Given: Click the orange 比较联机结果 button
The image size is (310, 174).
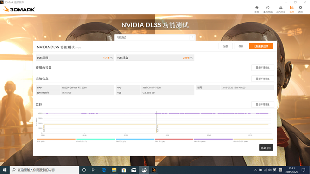Looking at the screenshot, I should coord(261,46).
